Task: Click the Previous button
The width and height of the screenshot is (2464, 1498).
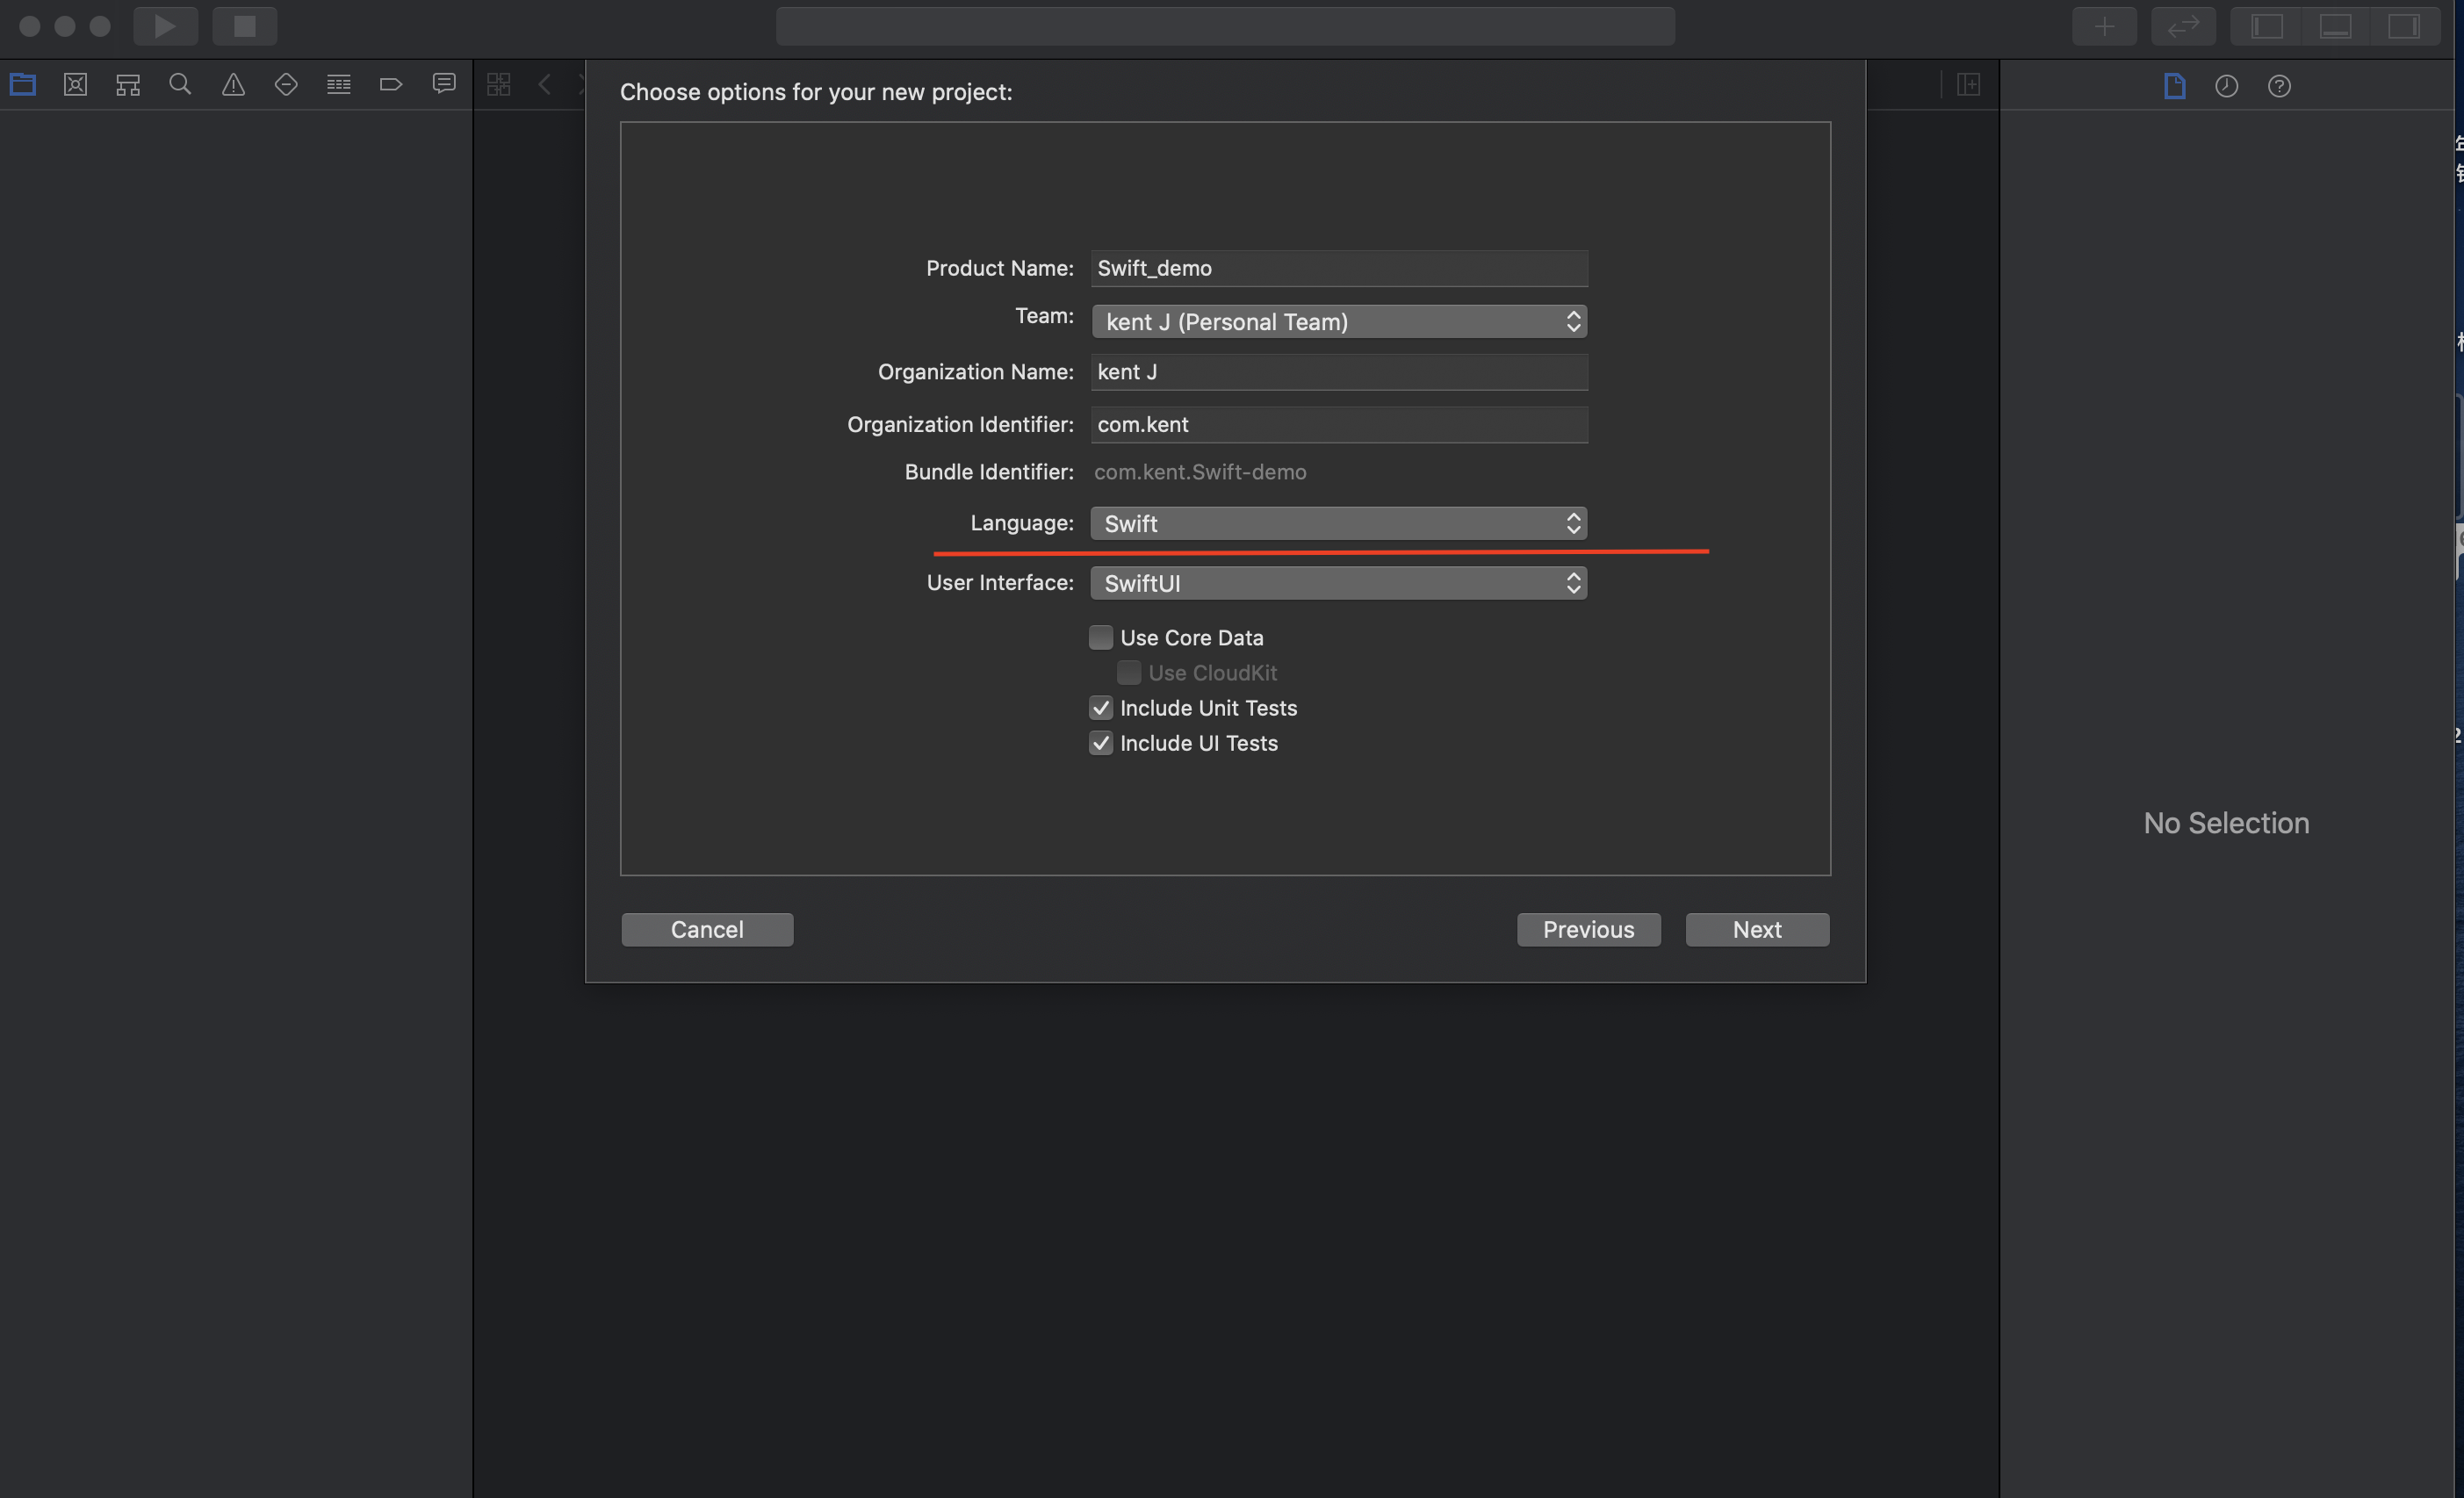Action: click(x=1588, y=929)
